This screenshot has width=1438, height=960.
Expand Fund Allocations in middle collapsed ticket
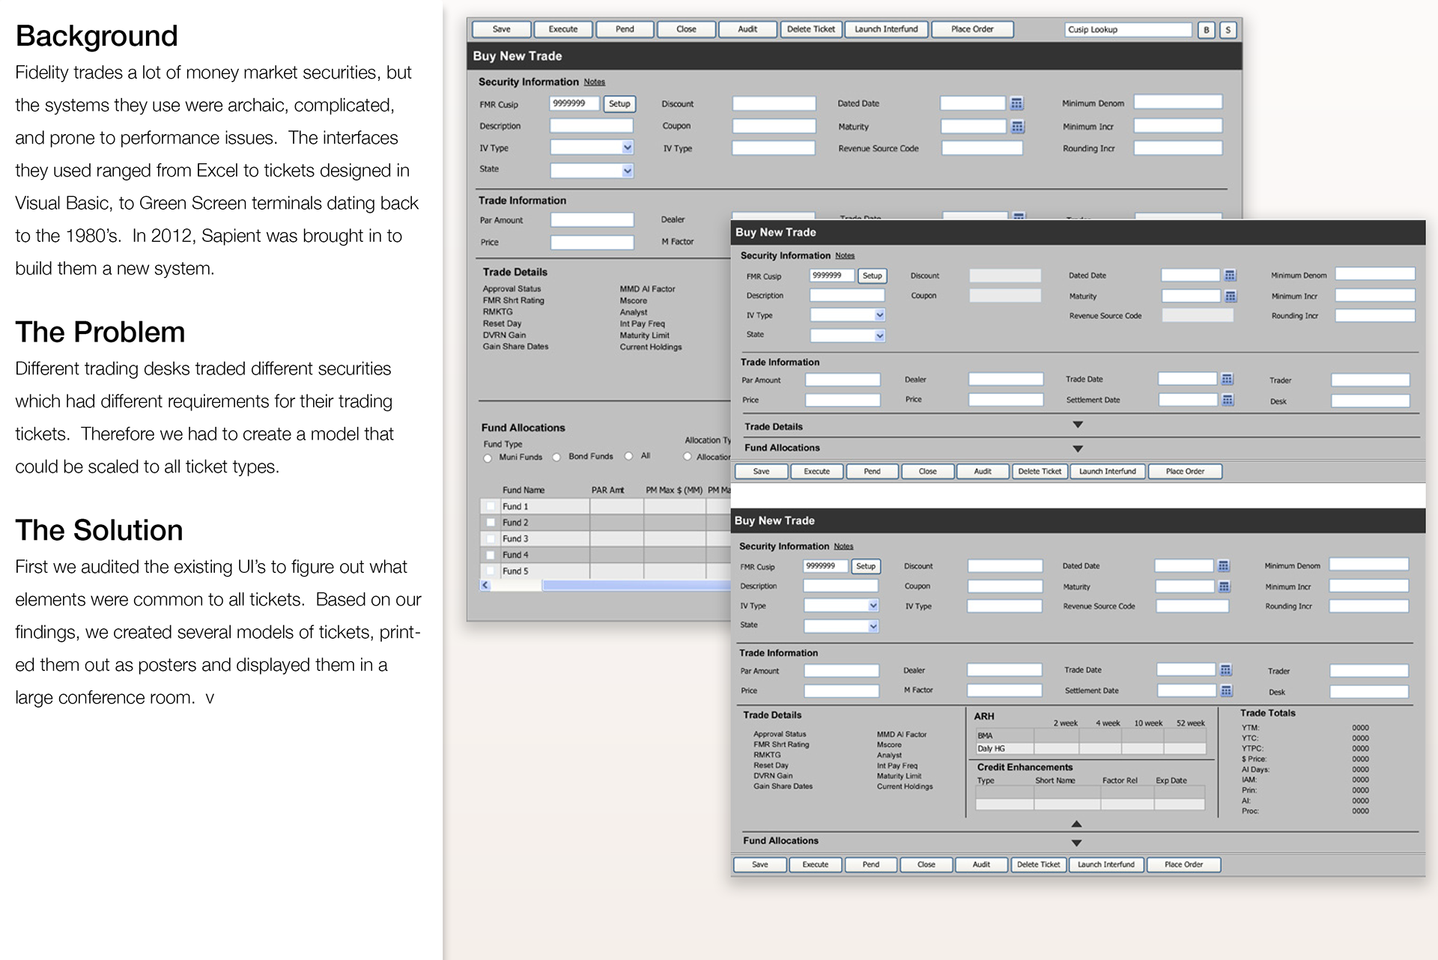[1078, 449]
